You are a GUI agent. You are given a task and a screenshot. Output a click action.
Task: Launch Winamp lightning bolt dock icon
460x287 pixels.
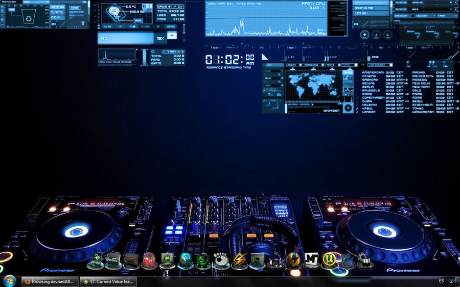pyautogui.click(x=239, y=261)
